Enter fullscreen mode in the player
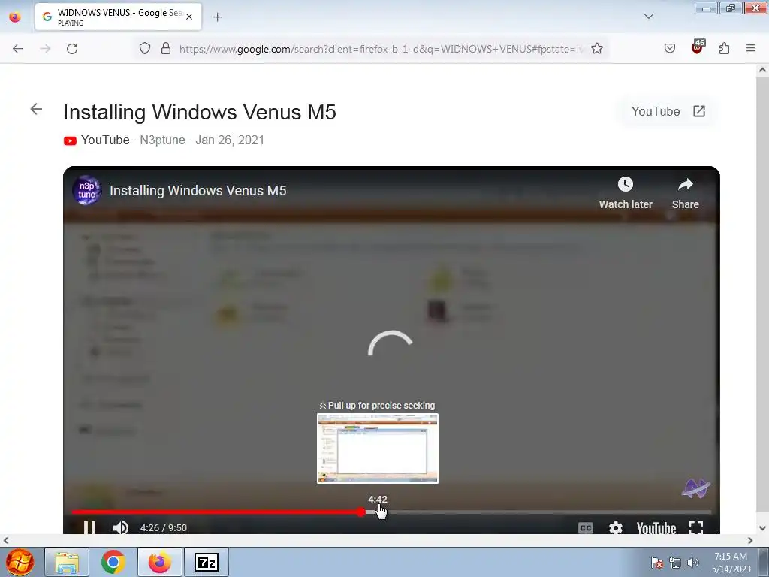 [x=696, y=528]
